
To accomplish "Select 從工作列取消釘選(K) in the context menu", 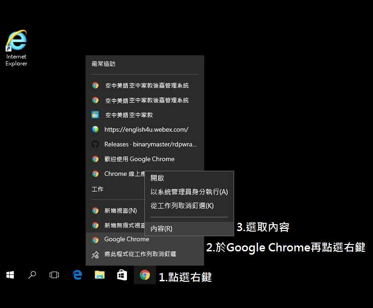I will coord(189,206).
